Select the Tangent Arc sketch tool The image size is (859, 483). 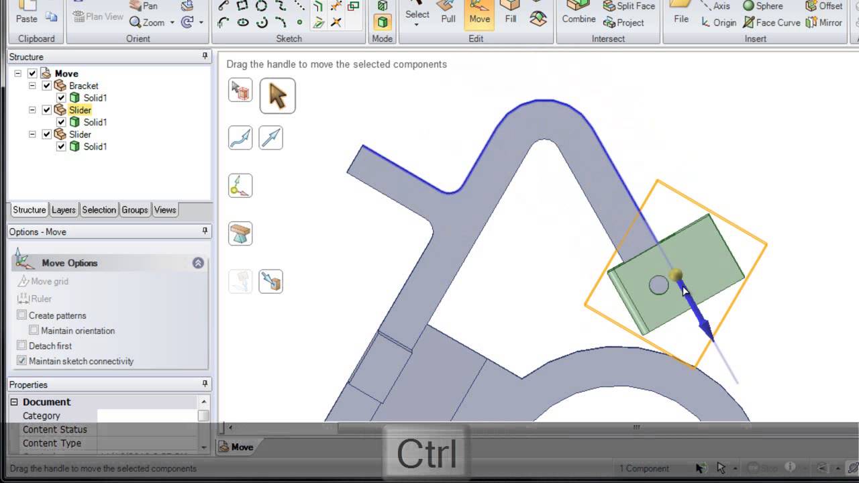pyautogui.click(x=223, y=22)
